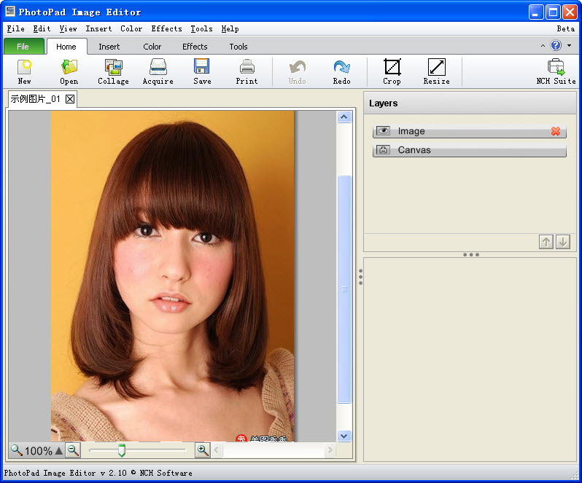Image resolution: width=582 pixels, height=483 pixels.
Task: Open the Resize tool
Action: click(436, 68)
